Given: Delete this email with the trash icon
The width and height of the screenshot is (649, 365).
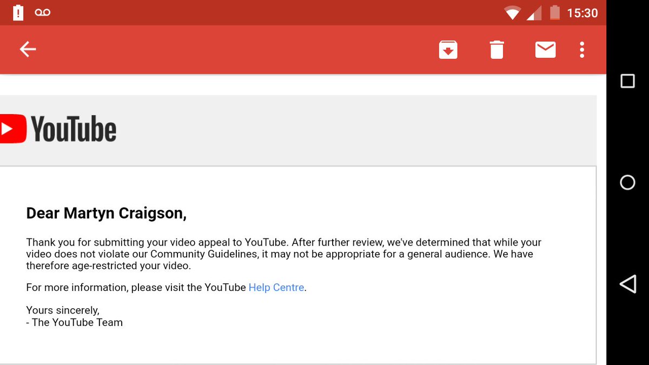Looking at the screenshot, I should click(496, 50).
